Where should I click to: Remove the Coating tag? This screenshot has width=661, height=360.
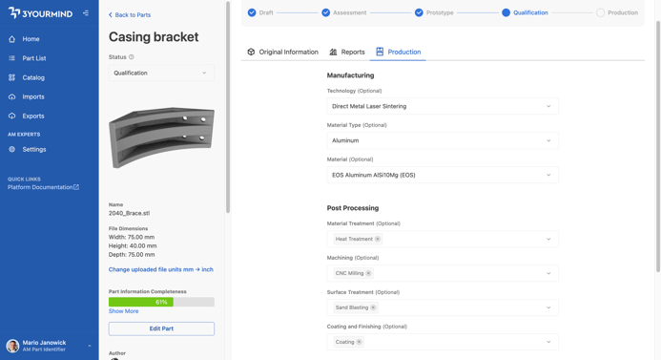tap(360, 342)
